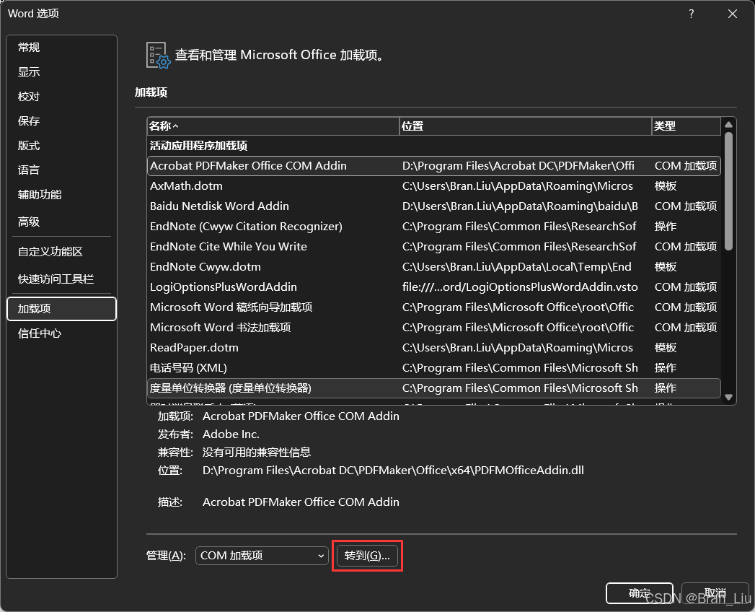Select the LogiOptionsPlusWordAddin row
This screenshot has height=612, width=755.
(434, 287)
